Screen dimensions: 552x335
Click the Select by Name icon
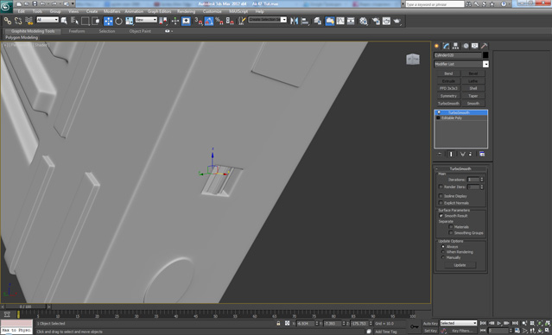coord(74,21)
